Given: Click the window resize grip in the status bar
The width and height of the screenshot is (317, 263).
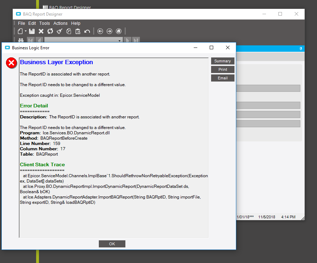Looking at the screenshot, I should coord(303,218).
